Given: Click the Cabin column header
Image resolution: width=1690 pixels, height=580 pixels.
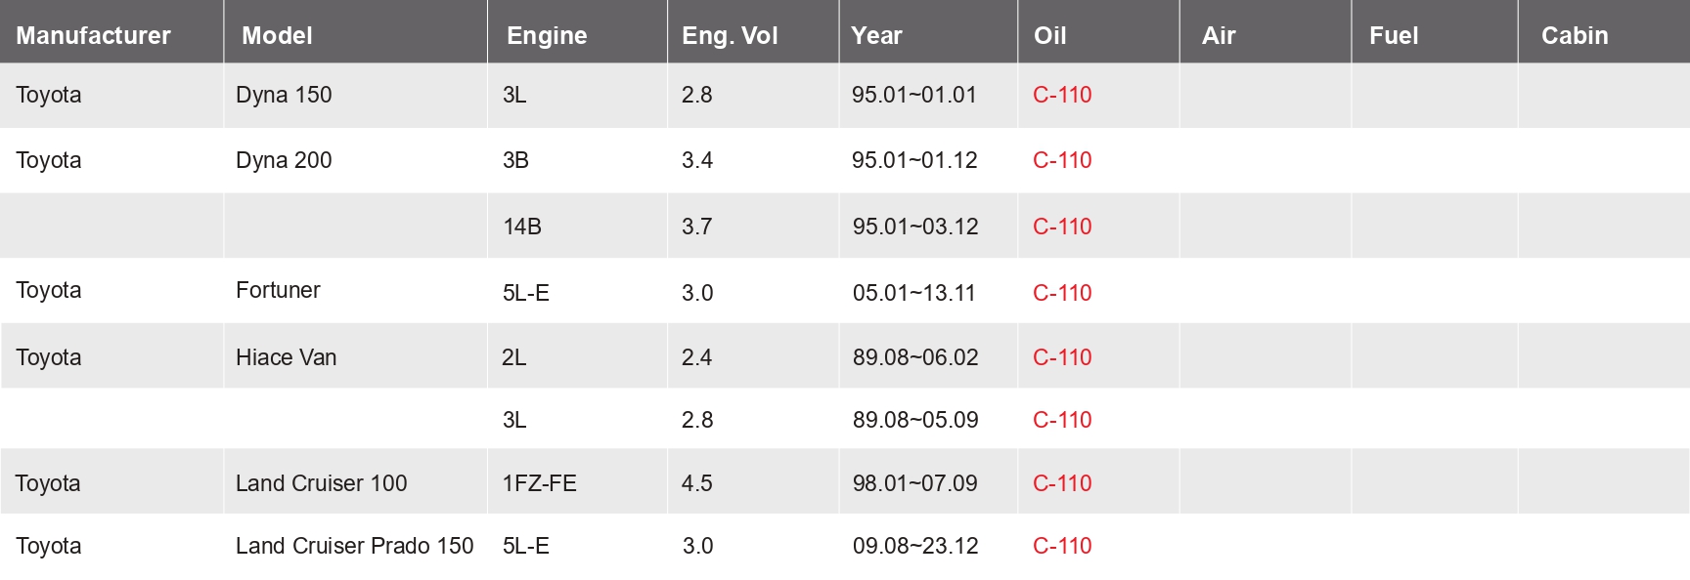Looking at the screenshot, I should 1575,36.
